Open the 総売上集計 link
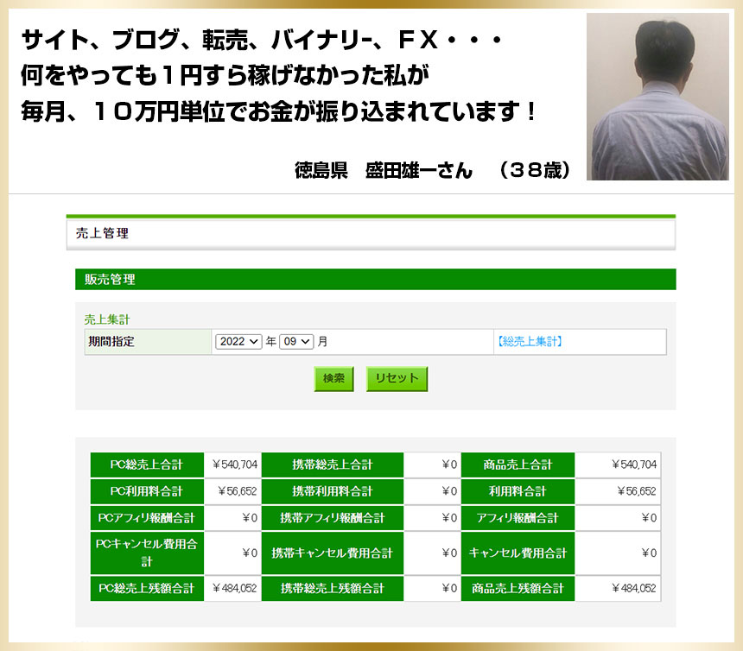 pyautogui.click(x=530, y=342)
